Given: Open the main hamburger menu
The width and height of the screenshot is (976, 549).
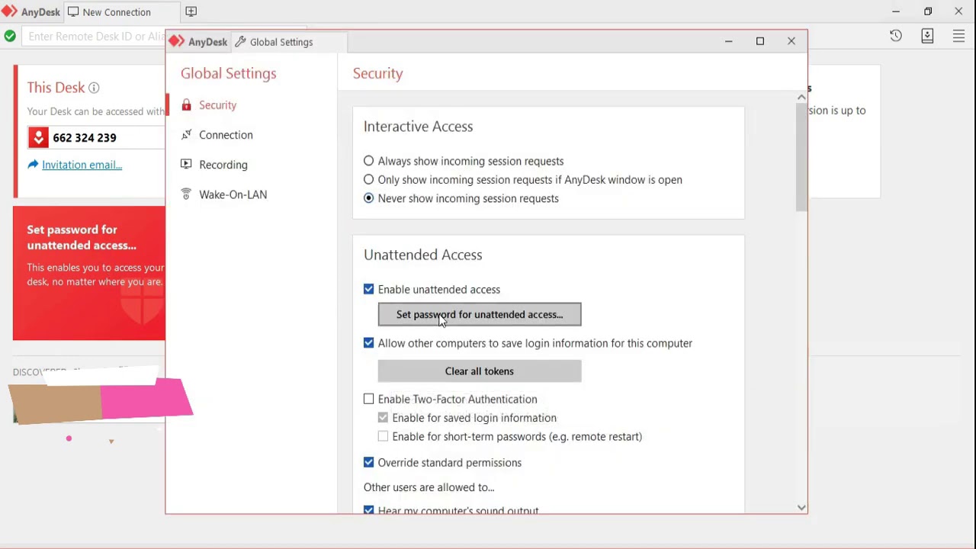Looking at the screenshot, I should [x=958, y=36].
